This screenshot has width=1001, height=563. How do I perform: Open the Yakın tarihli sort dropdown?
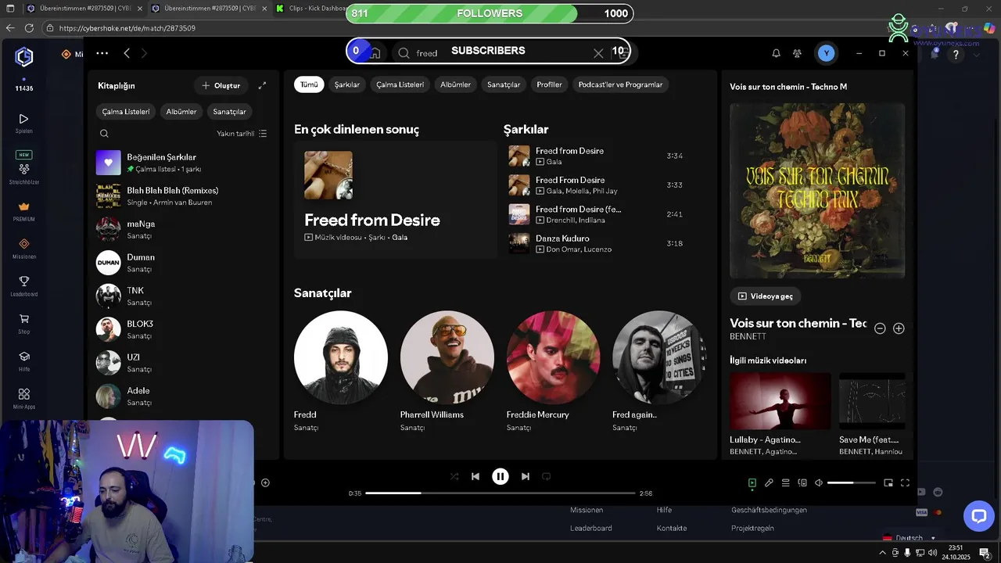pyautogui.click(x=242, y=134)
